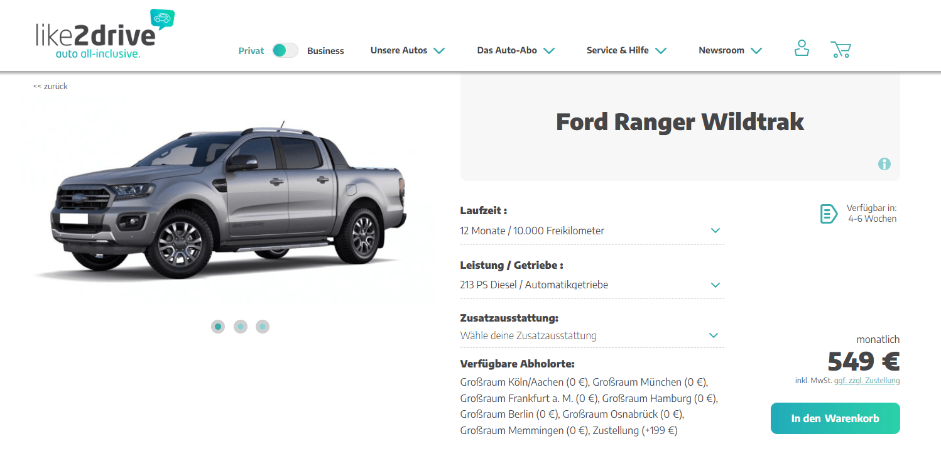Click the In den Warenkorb button
941x451 pixels.
(x=835, y=418)
